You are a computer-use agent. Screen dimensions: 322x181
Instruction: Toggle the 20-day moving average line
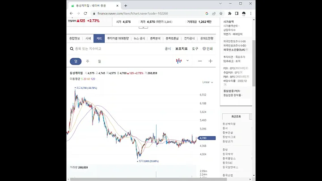coord(85,79)
